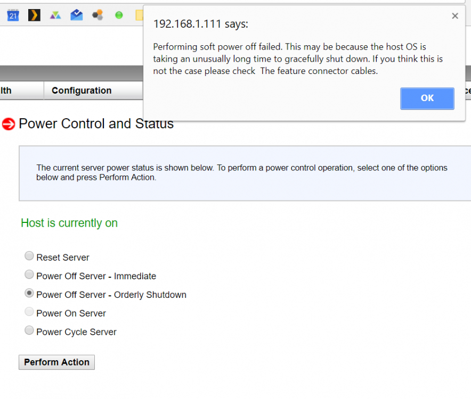471x399 pixels.
Task: Click the Host is currently on status text
Action: pos(69,223)
